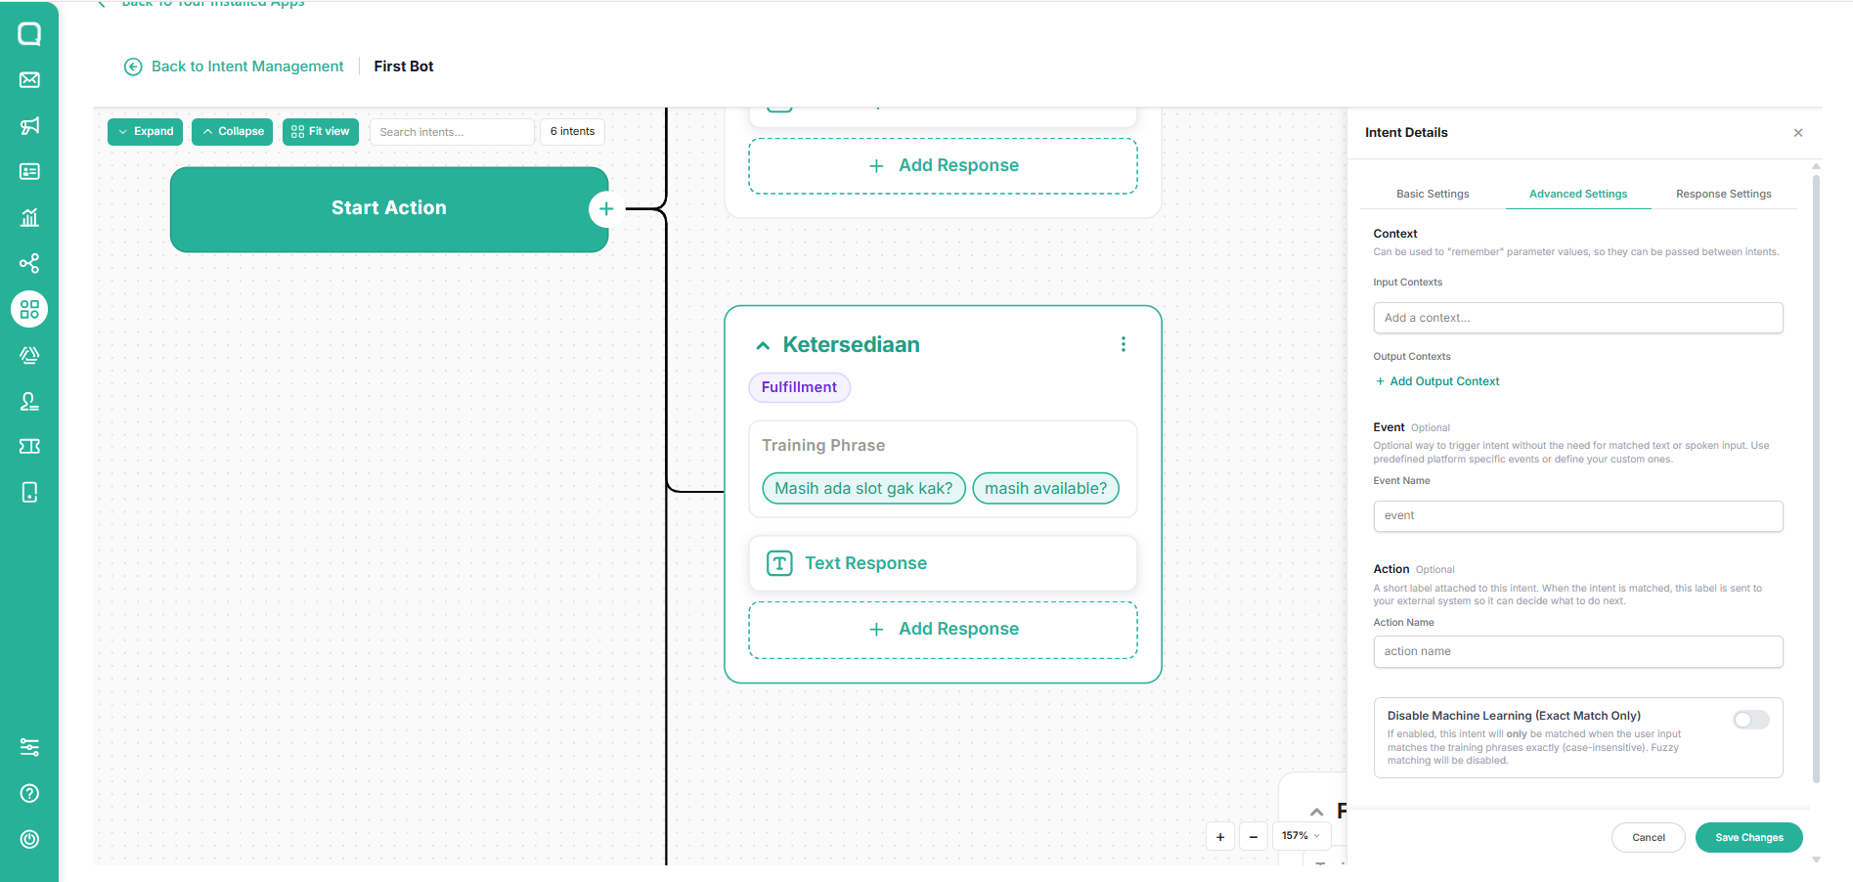Click the 'First Bot' title
Image resolution: width=1853 pixels, height=882 pixels.
[x=403, y=66]
